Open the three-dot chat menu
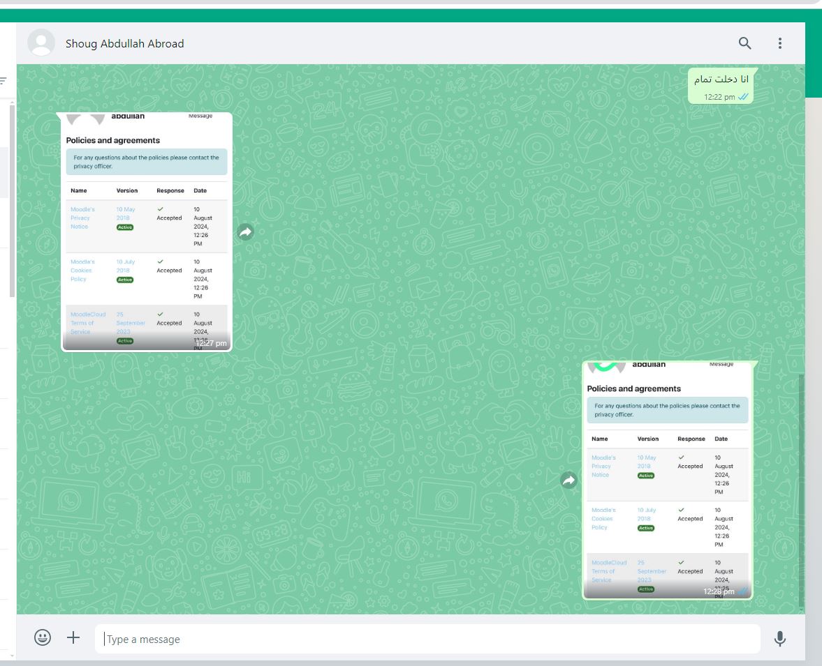The width and height of the screenshot is (822, 666). click(x=779, y=43)
